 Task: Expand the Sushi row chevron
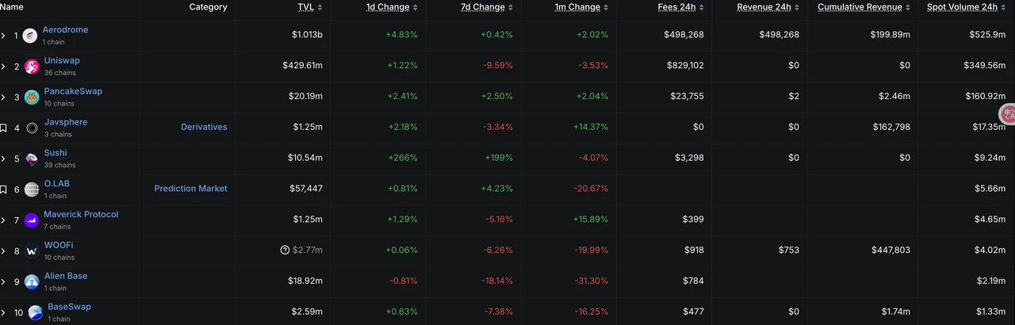pos(4,159)
